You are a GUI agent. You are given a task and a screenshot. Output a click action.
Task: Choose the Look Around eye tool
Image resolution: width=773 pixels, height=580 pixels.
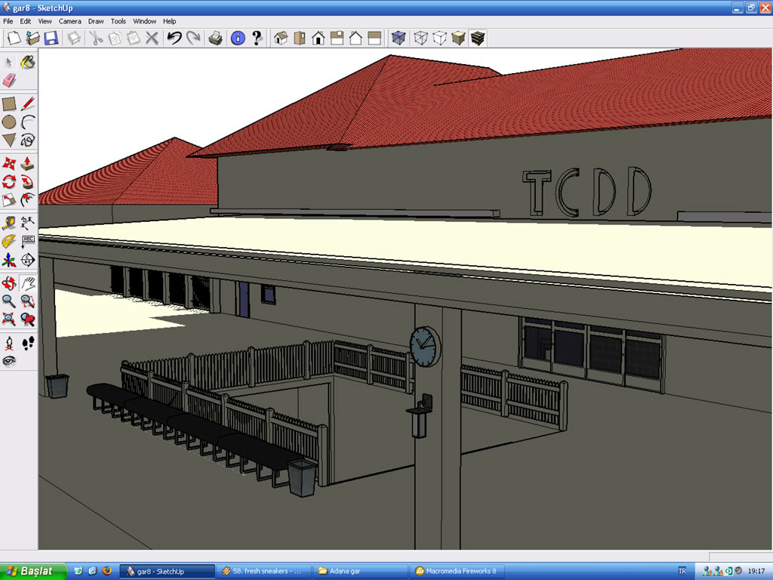point(9,361)
